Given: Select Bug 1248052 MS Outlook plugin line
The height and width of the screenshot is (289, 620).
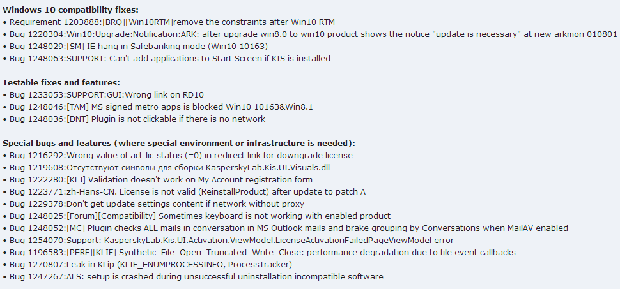Looking at the screenshot, I should click(x=286, y=228).
